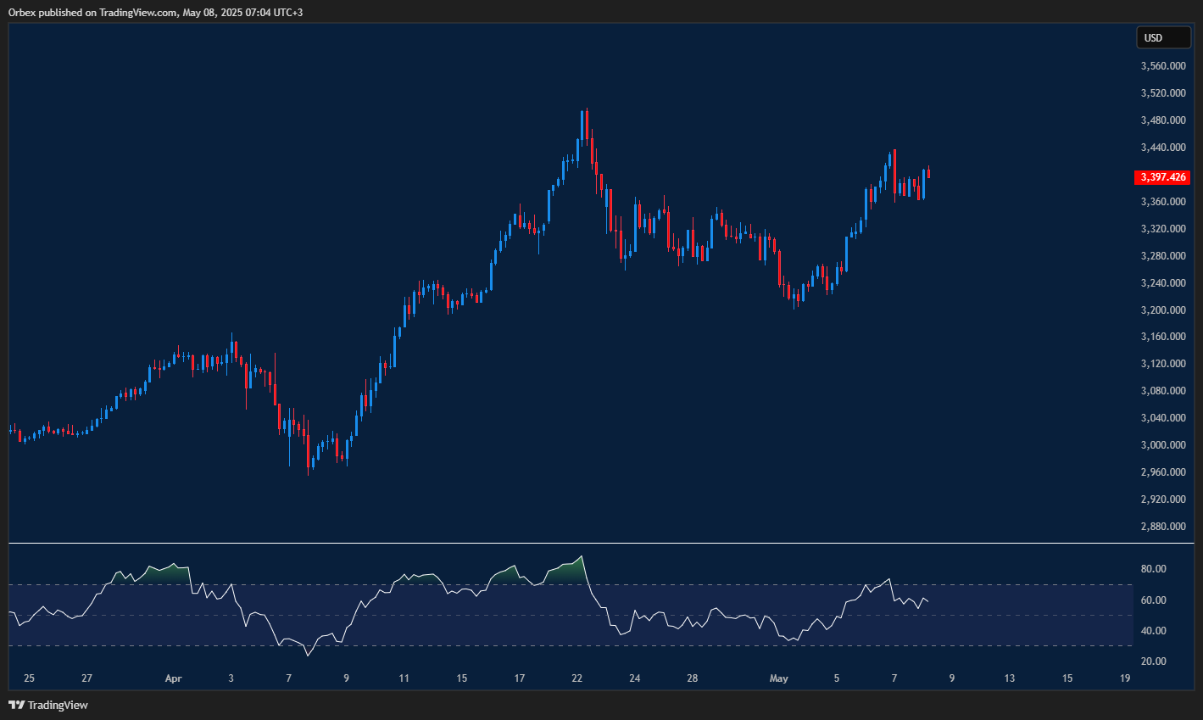Click the latest red candle at chart's right edge
The image size is (1203, 720).
[929, 173]
